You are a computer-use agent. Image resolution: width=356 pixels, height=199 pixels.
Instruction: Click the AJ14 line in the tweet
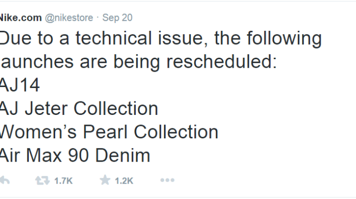[x=19, y=86]
